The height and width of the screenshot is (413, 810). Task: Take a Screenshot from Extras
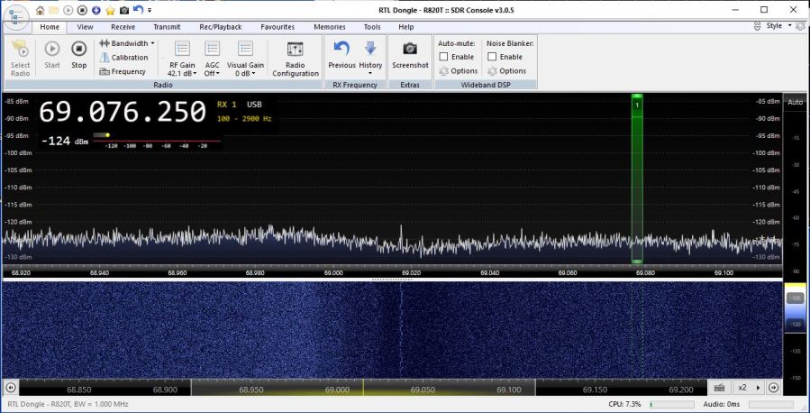pyautogui.click(x=410, y=54)
